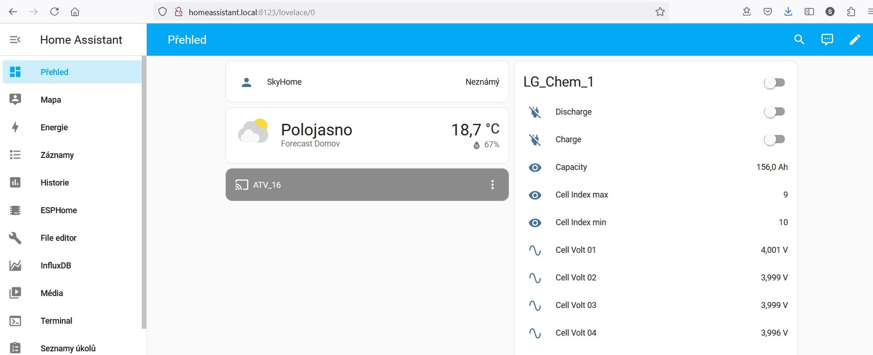Viewport: 873px width, 355px height.
Task: Click the search magnifier icon in header
Action: point(799,40)
